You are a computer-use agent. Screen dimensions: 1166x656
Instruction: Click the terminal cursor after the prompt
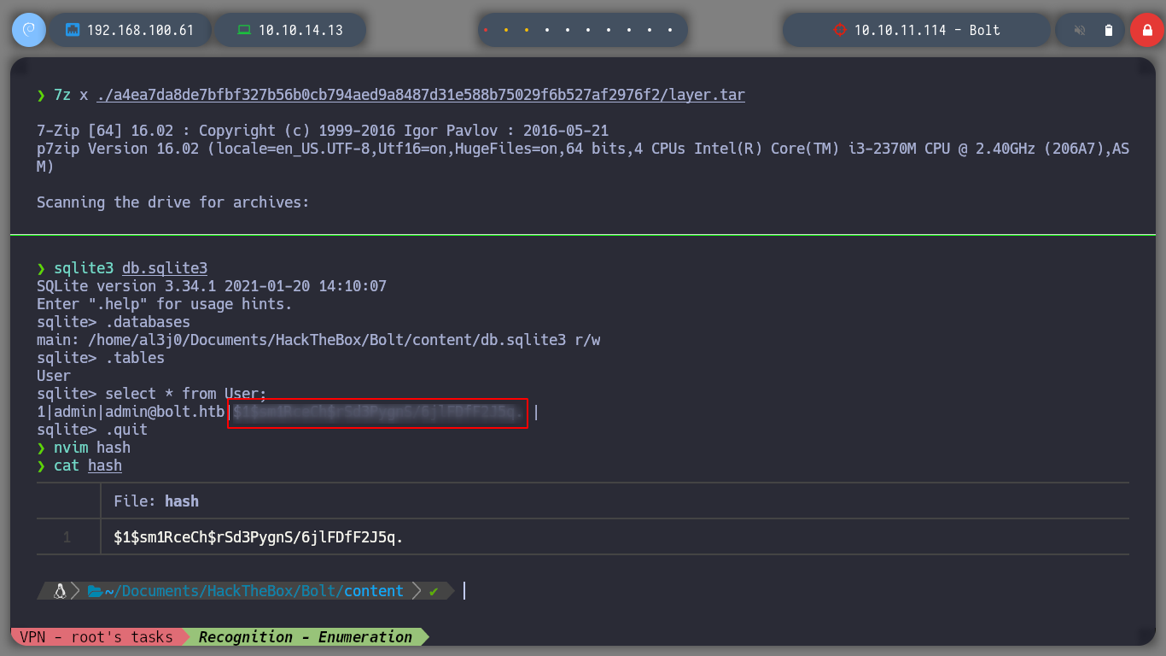pyautogui.click(x=464, y=590)
